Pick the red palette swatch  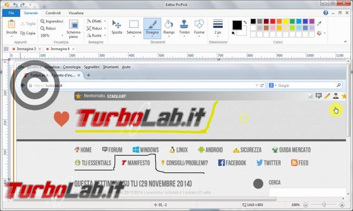coord(273,21)
